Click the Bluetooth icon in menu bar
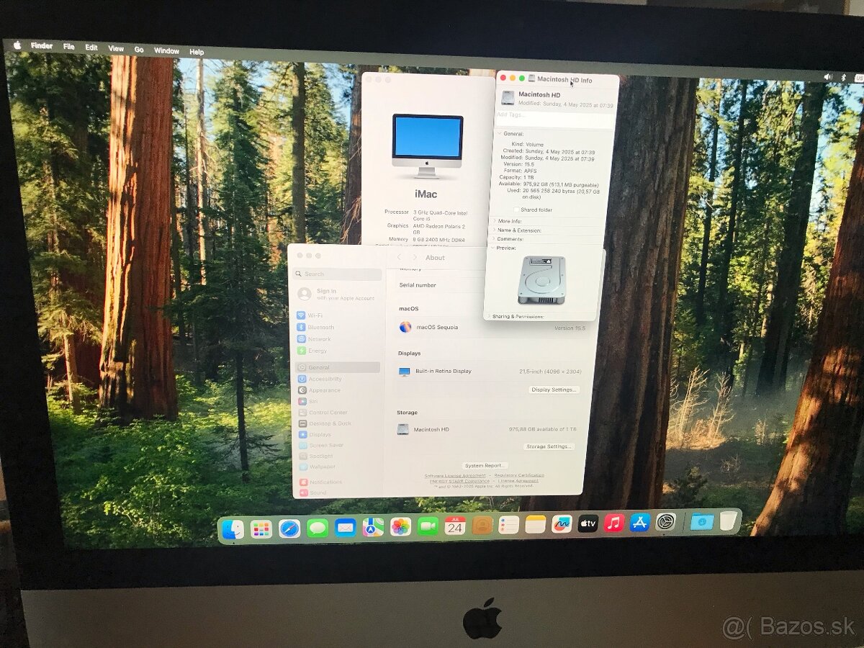The image size is (864, 648). pos(844,77)
